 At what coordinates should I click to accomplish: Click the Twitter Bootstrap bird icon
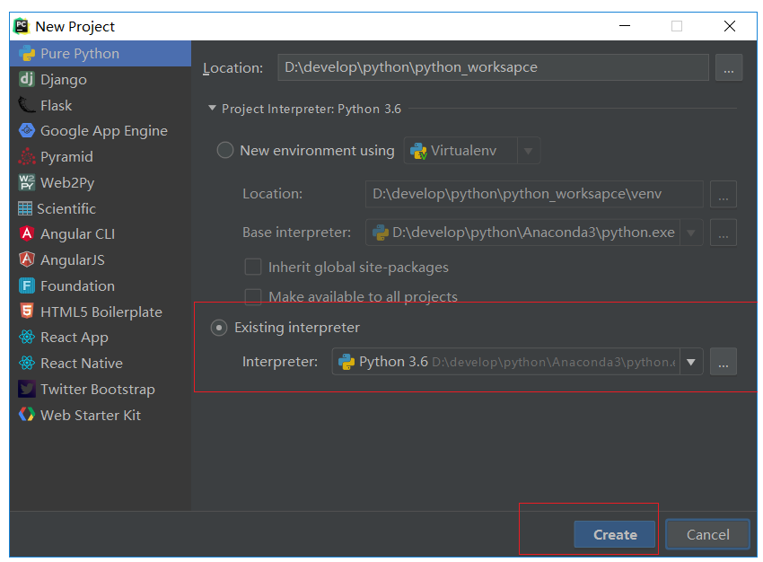click(x=27, y=390)
